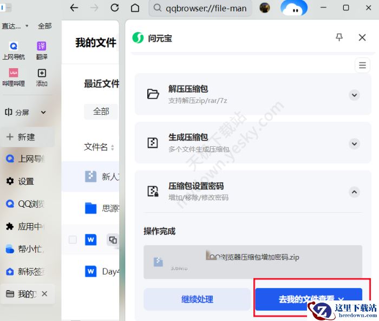Create a new tab with 新建
The image size is (379, 321).
point(27,137)
